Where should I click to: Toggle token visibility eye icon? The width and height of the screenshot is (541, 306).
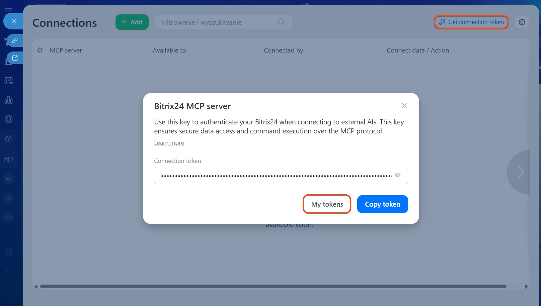(397, 175)
